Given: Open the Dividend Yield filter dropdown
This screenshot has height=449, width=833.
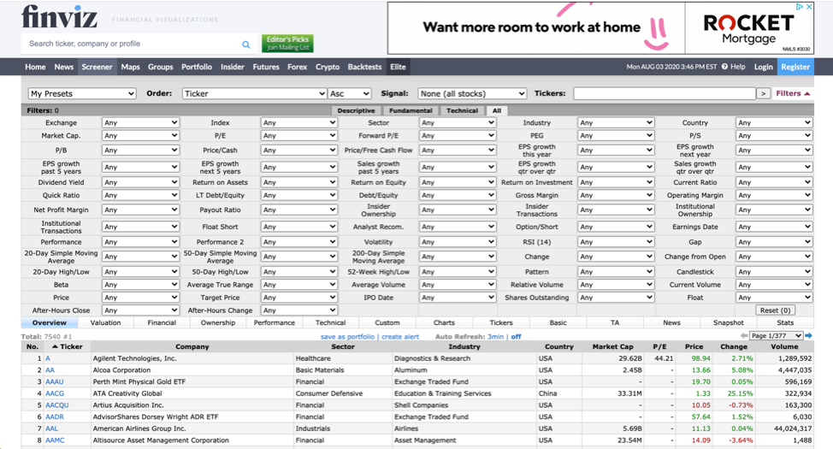Looking at the screenshot, I should coord(140,182).
